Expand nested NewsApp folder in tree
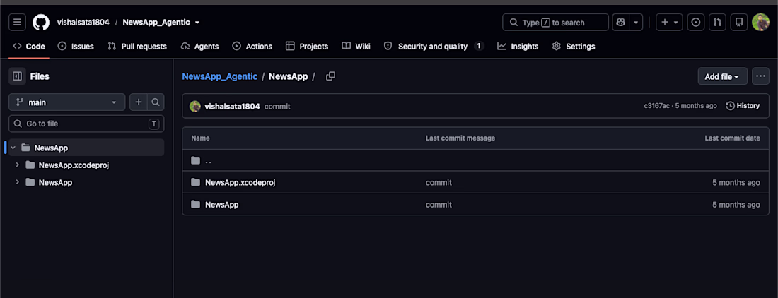The height and width of the screenshot is (298, 778). coord(18,182)
